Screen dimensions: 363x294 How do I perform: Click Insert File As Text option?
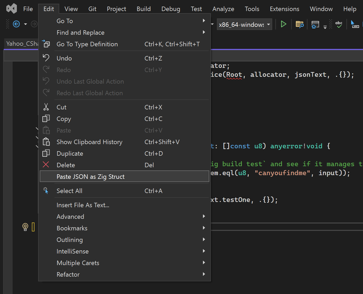point(83,205)
